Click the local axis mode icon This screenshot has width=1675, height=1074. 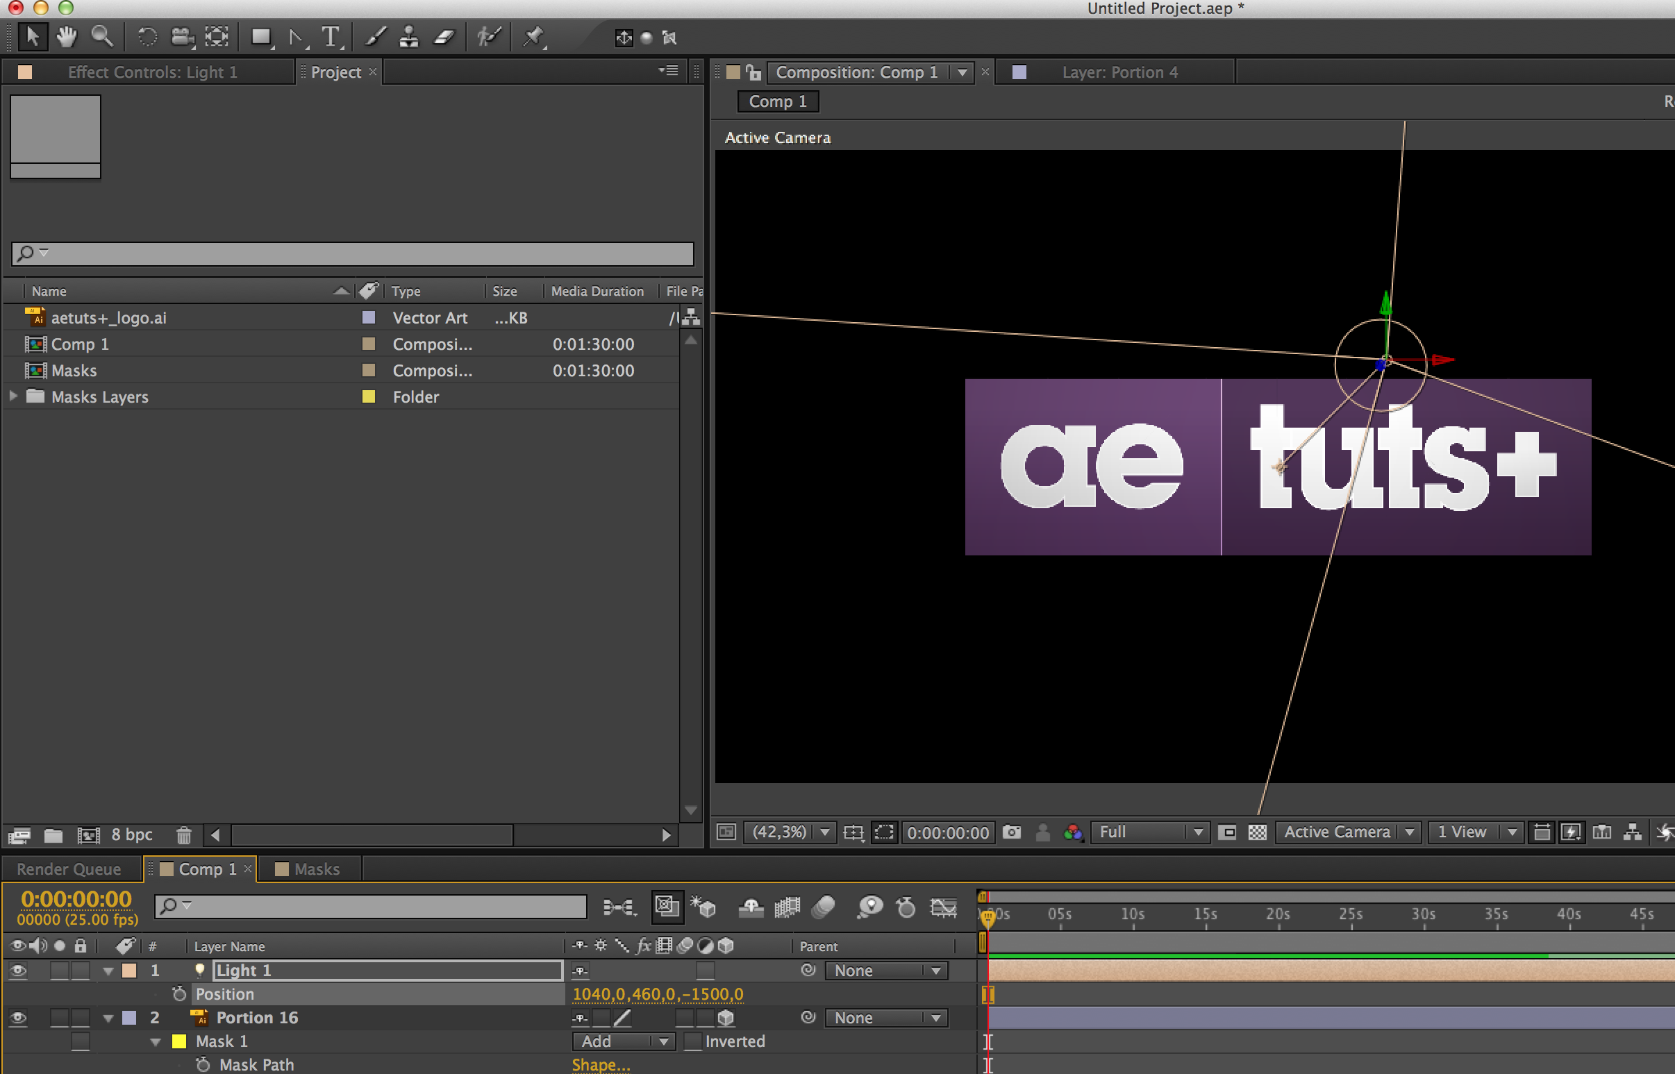point(624,37)
